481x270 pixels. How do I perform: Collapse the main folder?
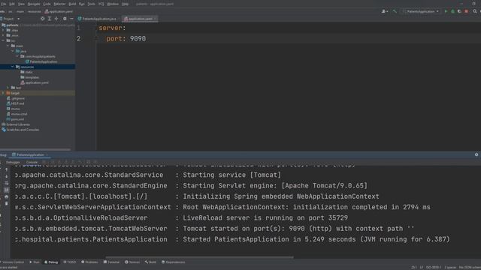point(8,46)
